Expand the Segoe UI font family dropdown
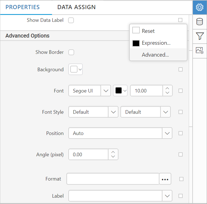 click(x=105, y=91)
